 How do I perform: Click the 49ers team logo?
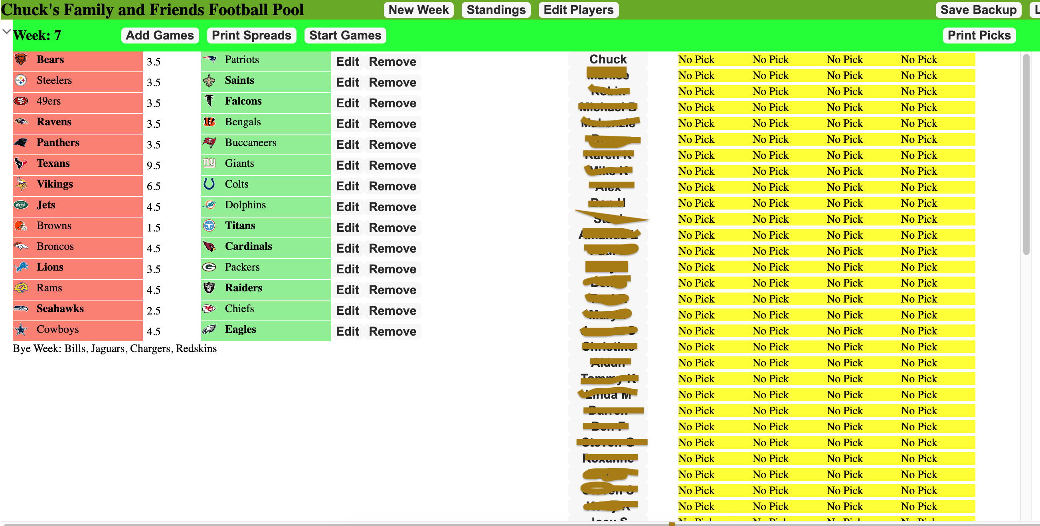coord(21,101)
